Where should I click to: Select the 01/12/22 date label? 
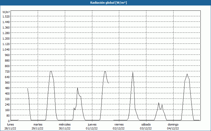coord(92,128)
